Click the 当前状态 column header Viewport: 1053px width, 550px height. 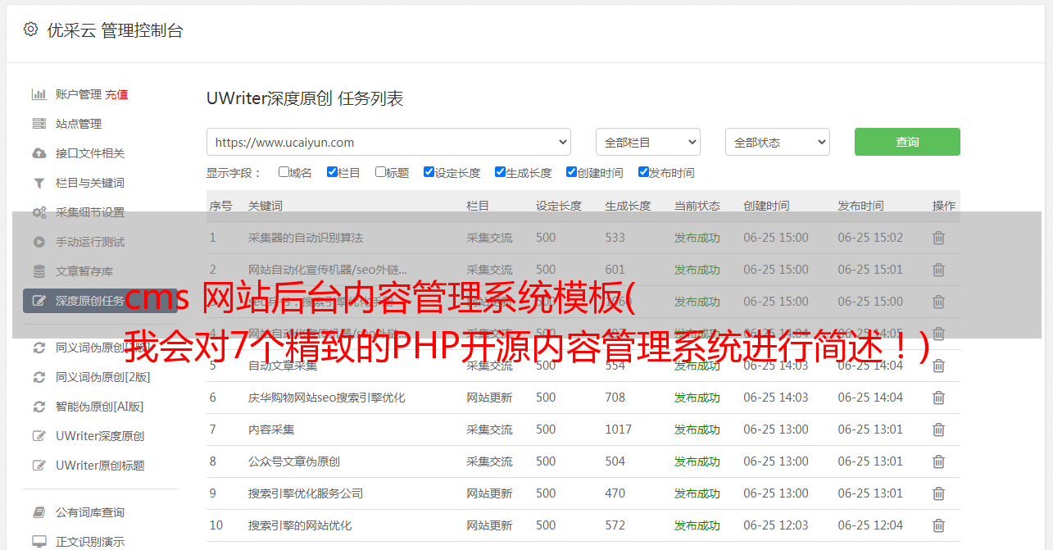697,206
